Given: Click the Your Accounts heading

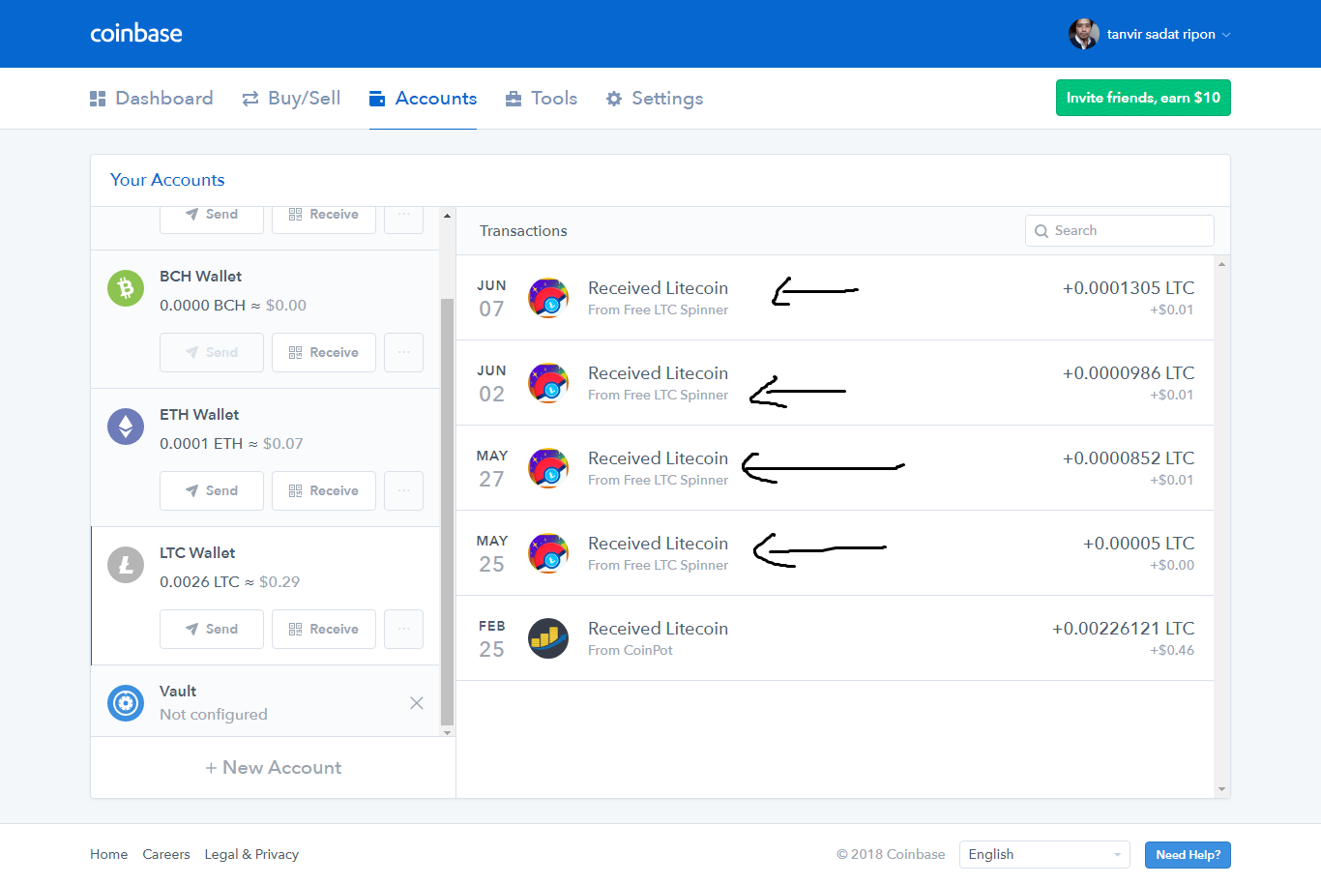Looking at the screenshot, I should click(167, 180).
